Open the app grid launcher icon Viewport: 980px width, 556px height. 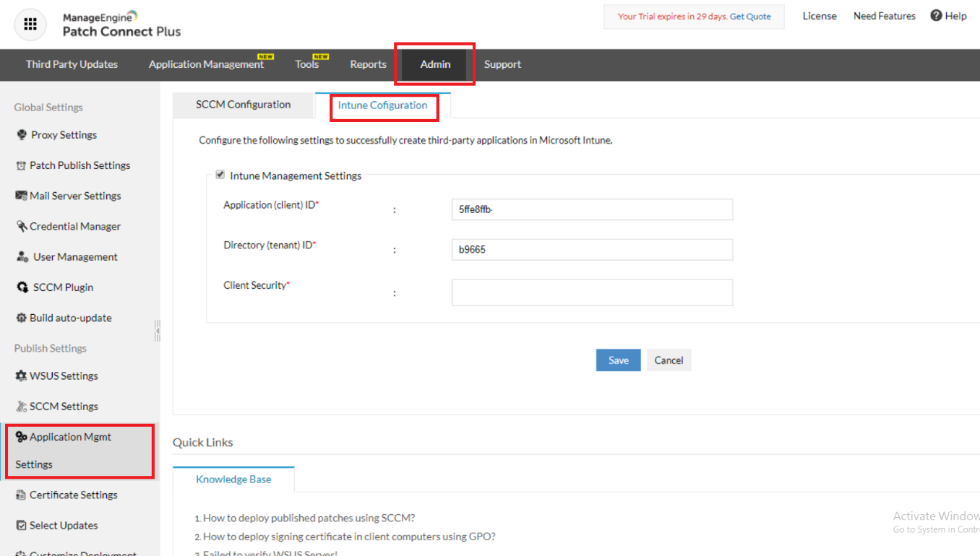tap(30, 25)
